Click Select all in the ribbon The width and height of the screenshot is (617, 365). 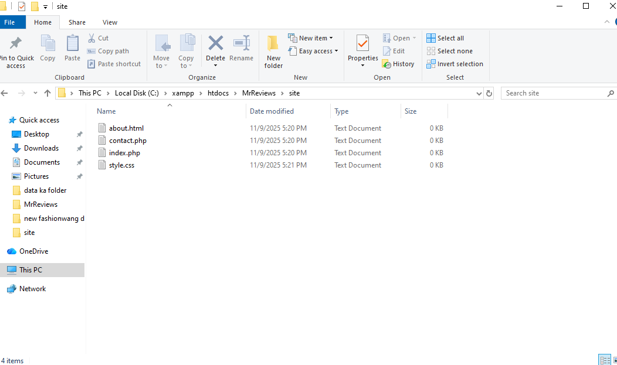point(445,38)
